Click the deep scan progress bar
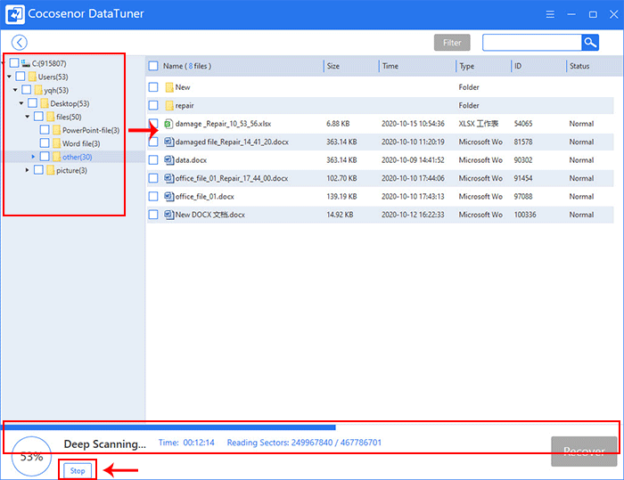The width and height of the screenshot is (624, 480). click(310, 427)
